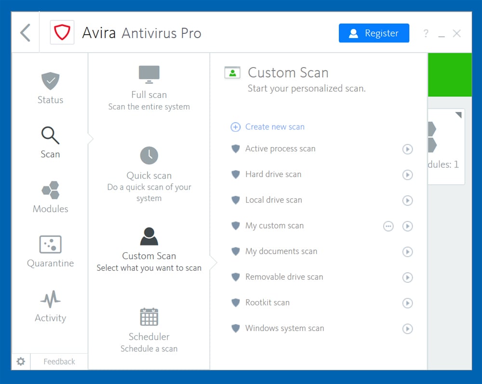Start the Local drive scan

coord(408,201)
